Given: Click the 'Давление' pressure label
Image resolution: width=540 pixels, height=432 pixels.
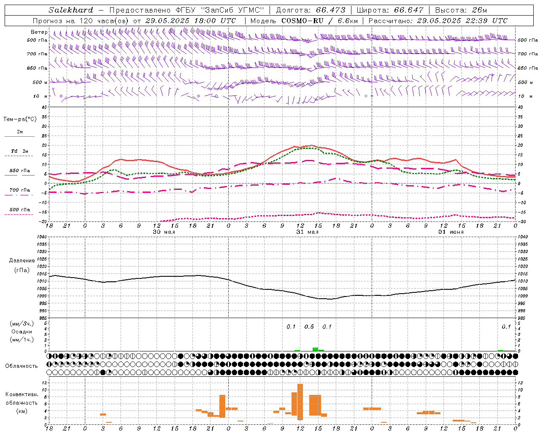Looking at the screenshot, I should (x=22, y=261).
